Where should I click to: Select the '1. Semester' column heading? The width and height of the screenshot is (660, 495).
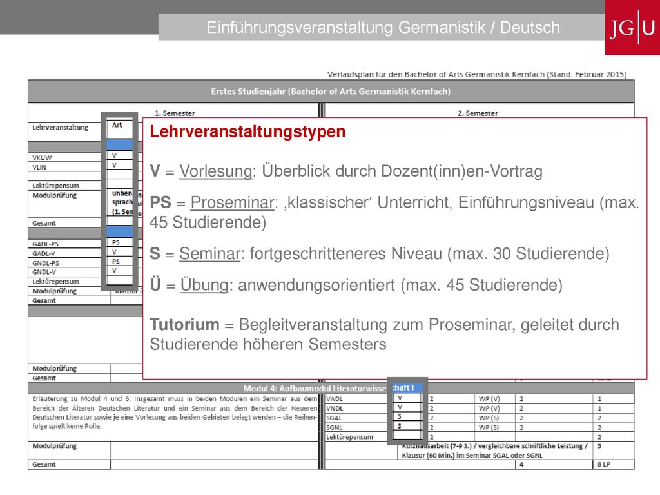pos(175,113)
